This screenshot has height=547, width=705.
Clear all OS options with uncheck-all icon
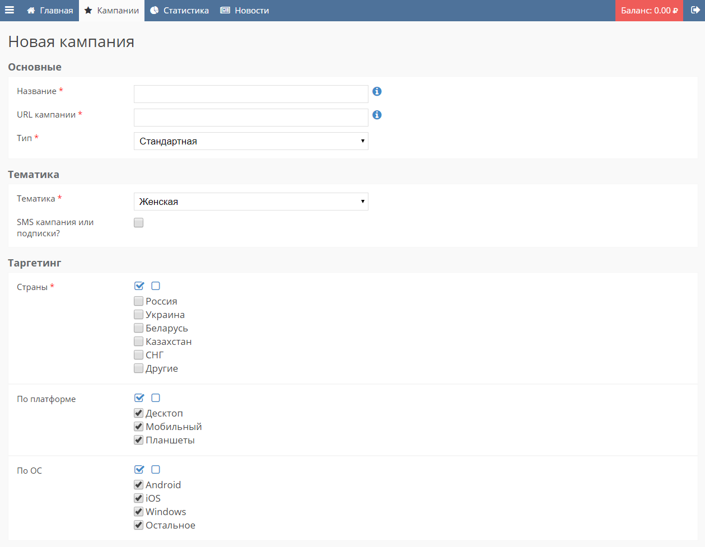(x=156, y=470)
